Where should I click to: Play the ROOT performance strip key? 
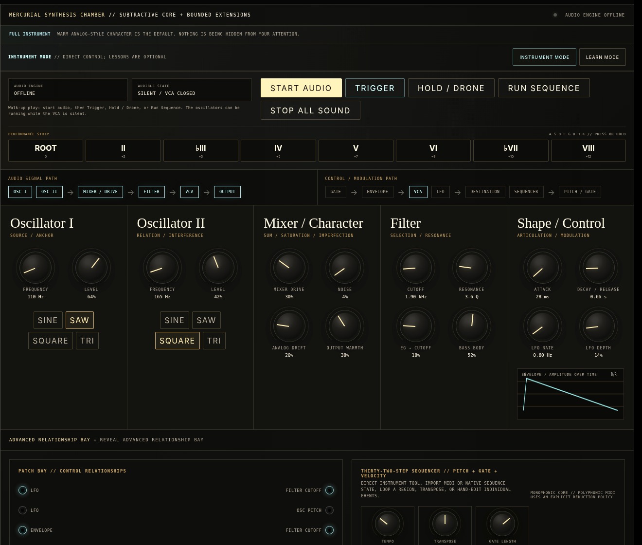click(x=46, y=150)
